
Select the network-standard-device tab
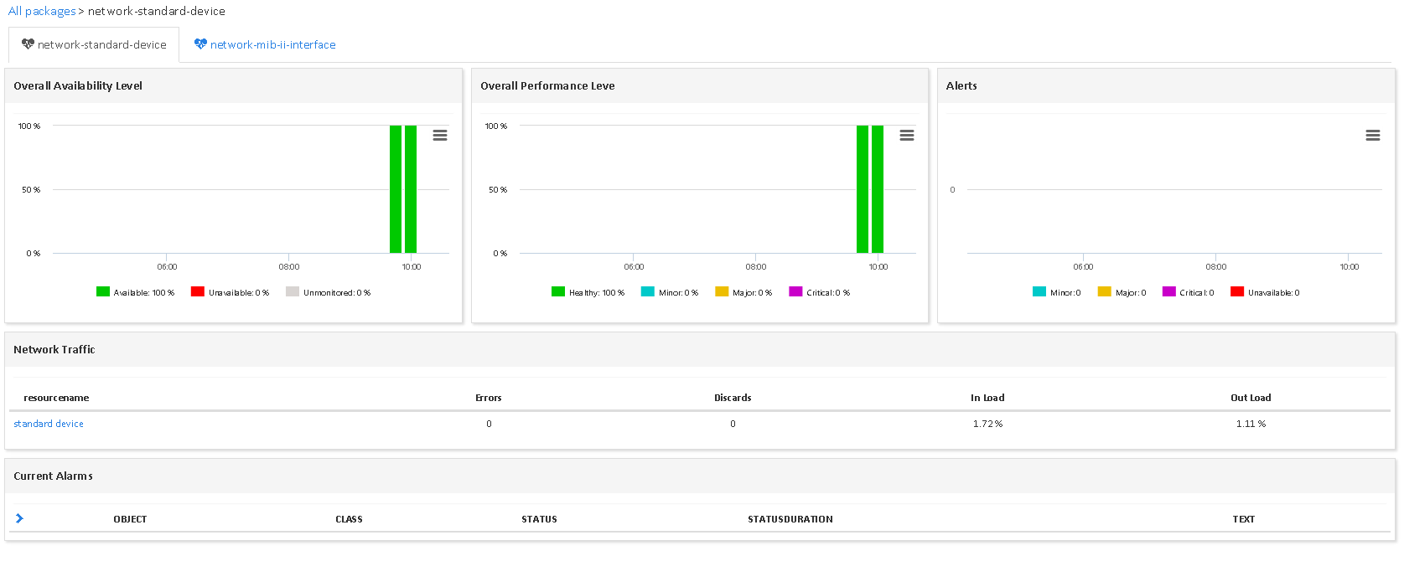[x=101, y=45]
